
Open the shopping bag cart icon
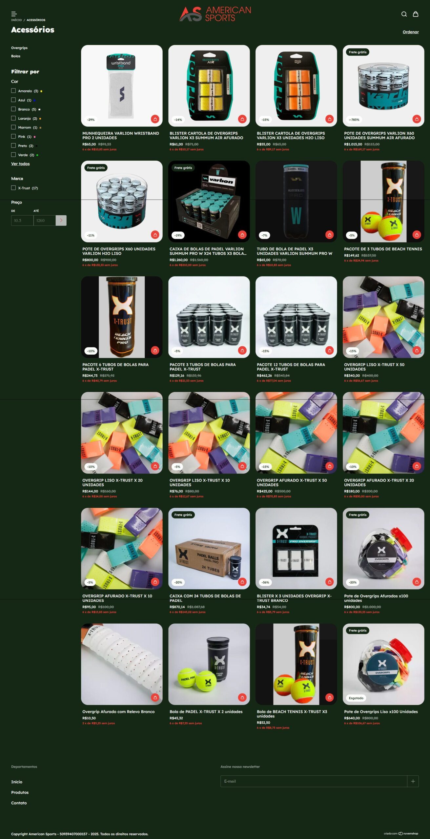416,14
